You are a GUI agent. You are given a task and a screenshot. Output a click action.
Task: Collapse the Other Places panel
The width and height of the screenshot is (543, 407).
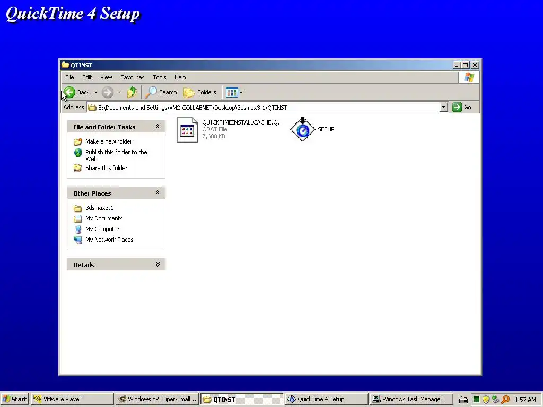click(x=157, y=193)
